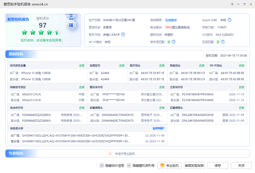Click cellular factory address A8:81:7E:3B:B5:C9
The height and width of the screenshot is (173, 255).
[x=193, y=73]
